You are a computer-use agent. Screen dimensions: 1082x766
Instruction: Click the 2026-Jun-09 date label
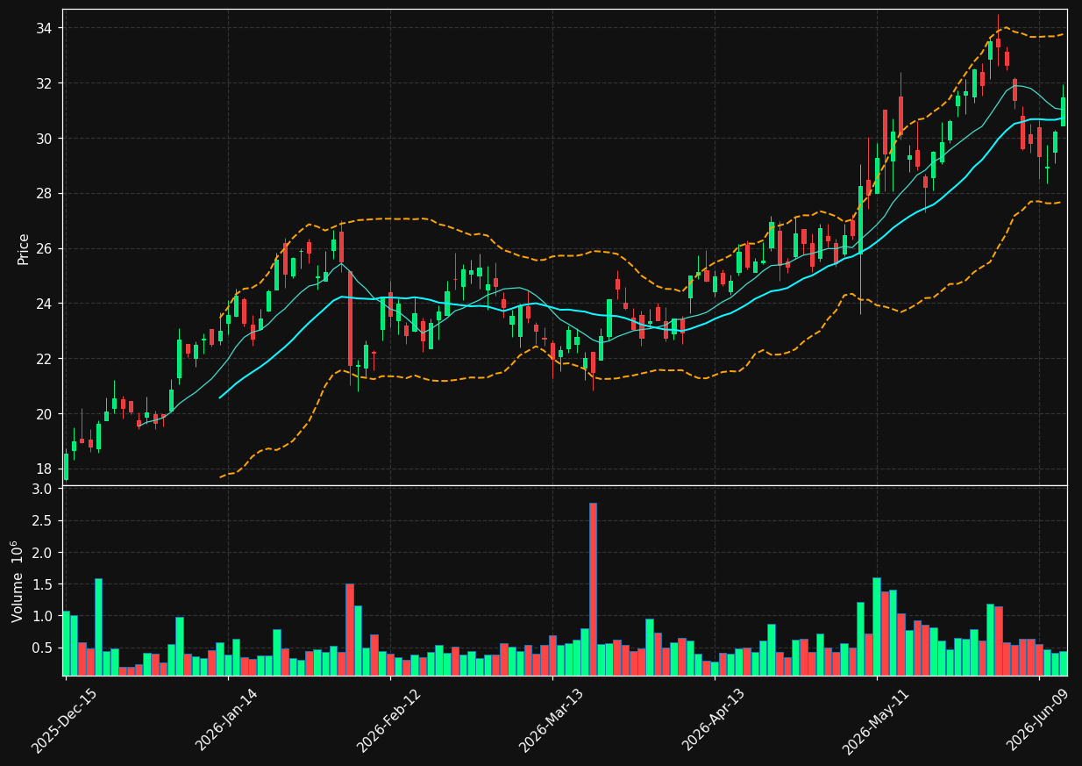coord(1038,720)
